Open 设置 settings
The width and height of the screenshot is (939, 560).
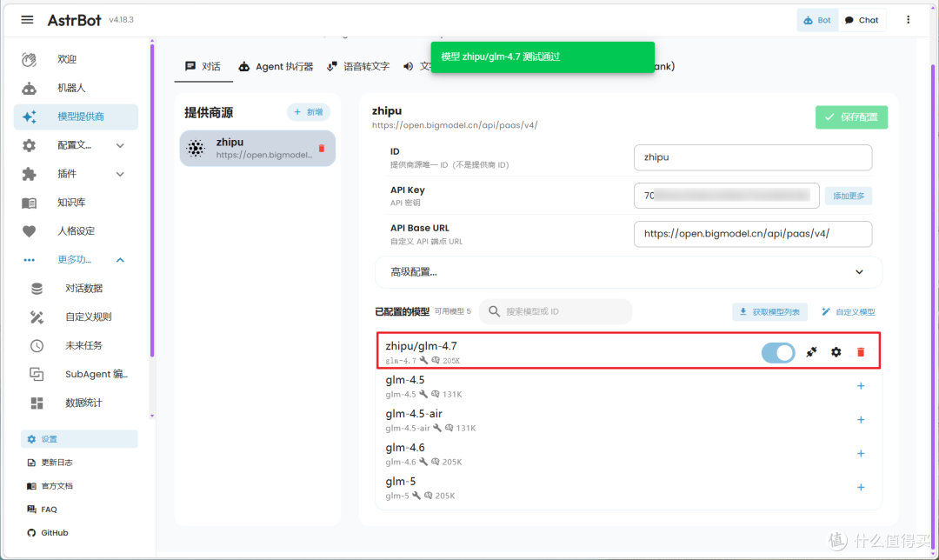coord(79,439)
